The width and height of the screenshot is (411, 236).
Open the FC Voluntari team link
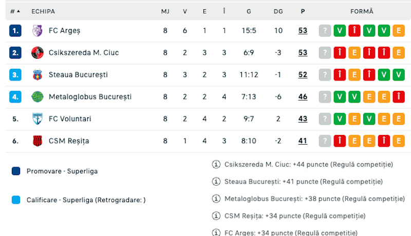[x=70, y=119]
